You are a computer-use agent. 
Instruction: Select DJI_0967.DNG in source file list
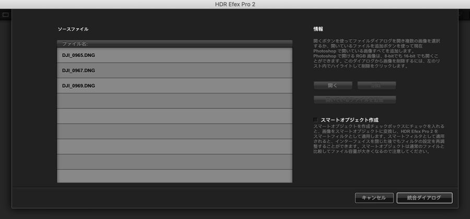pyautogui.click(x=174, y=70)
